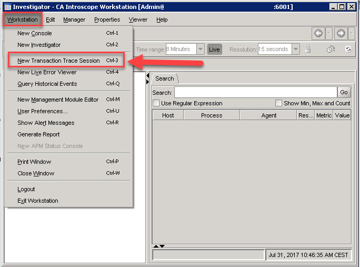Select New Console menu item
The width and height of the screenshot is (360, 267).
coord(68,33)
